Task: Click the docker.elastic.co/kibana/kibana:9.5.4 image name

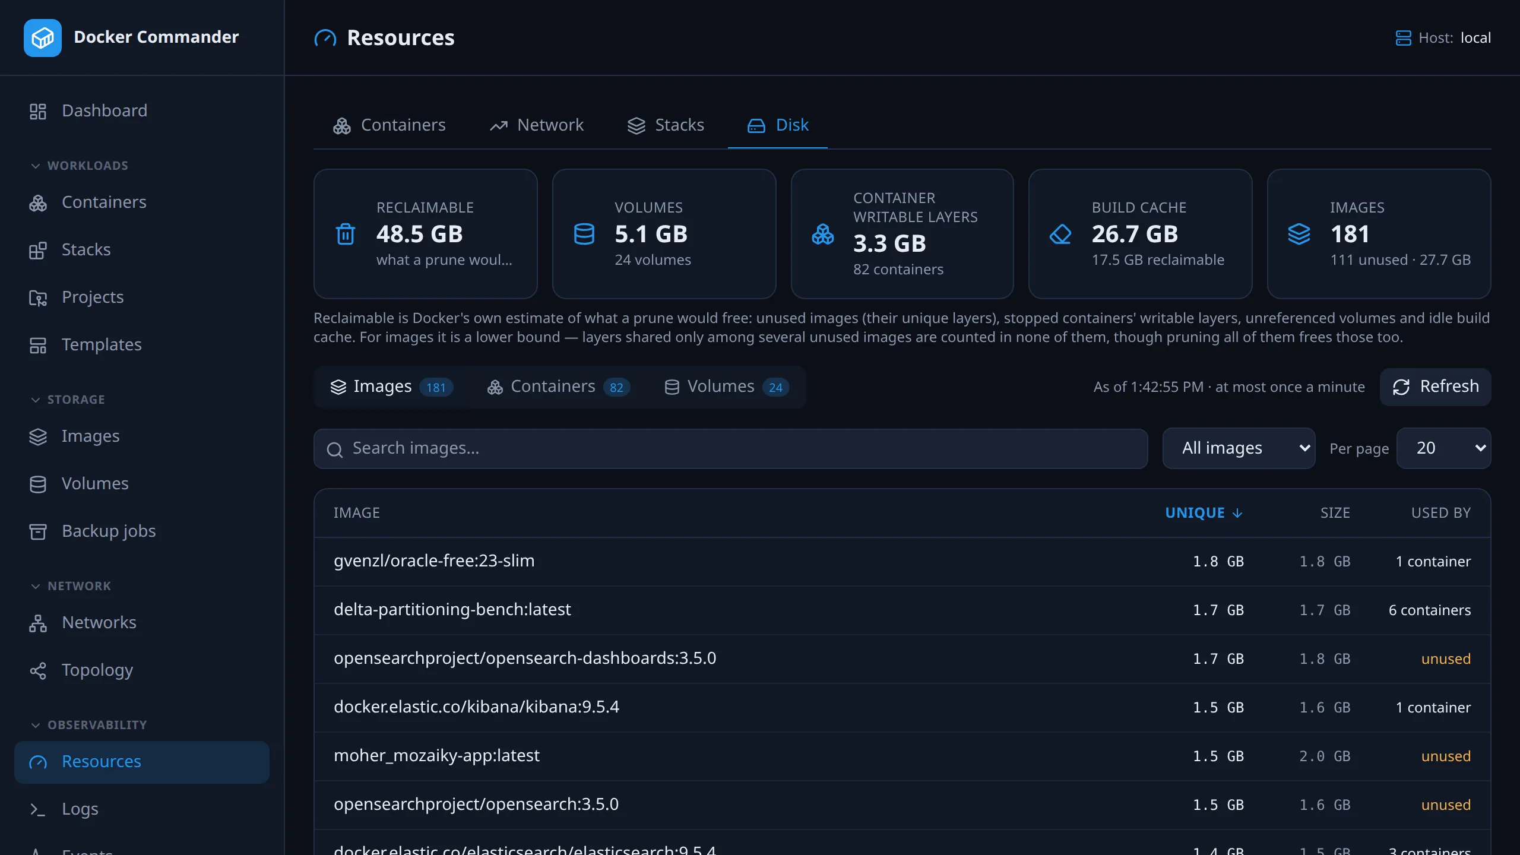Action: tap(476, 707)
